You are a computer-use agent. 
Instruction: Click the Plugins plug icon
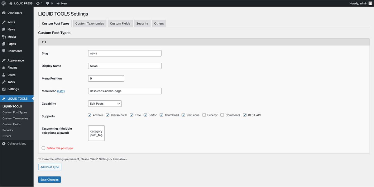pos(4,68)
